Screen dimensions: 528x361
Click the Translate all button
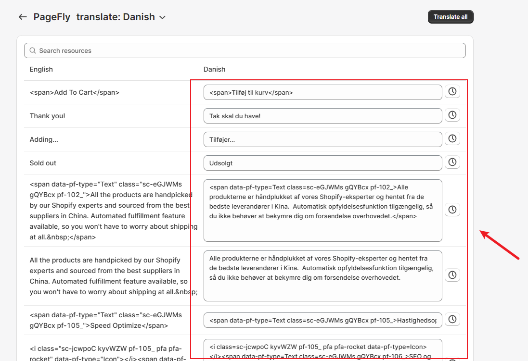(x=451, y=17)
